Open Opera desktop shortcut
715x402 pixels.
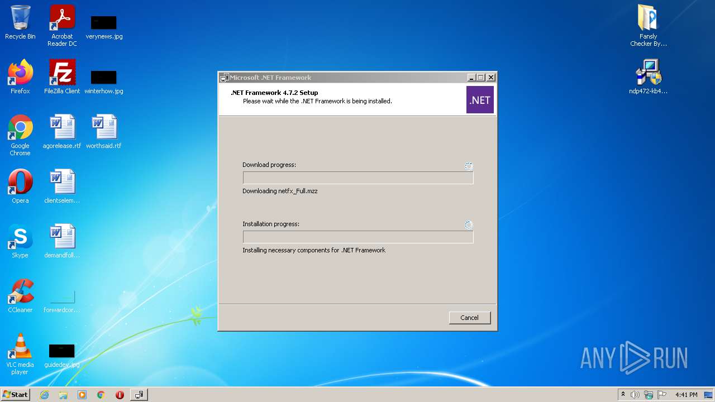(20, 186)
